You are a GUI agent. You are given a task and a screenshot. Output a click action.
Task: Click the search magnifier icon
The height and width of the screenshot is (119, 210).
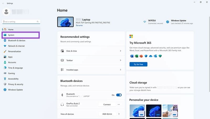pos(38,22)
